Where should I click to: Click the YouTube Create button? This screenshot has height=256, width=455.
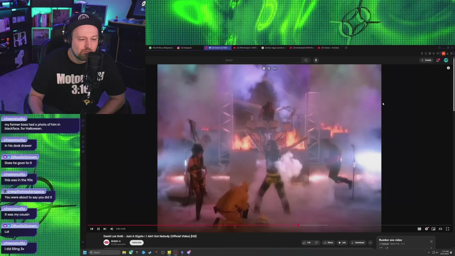pos(426,60)
